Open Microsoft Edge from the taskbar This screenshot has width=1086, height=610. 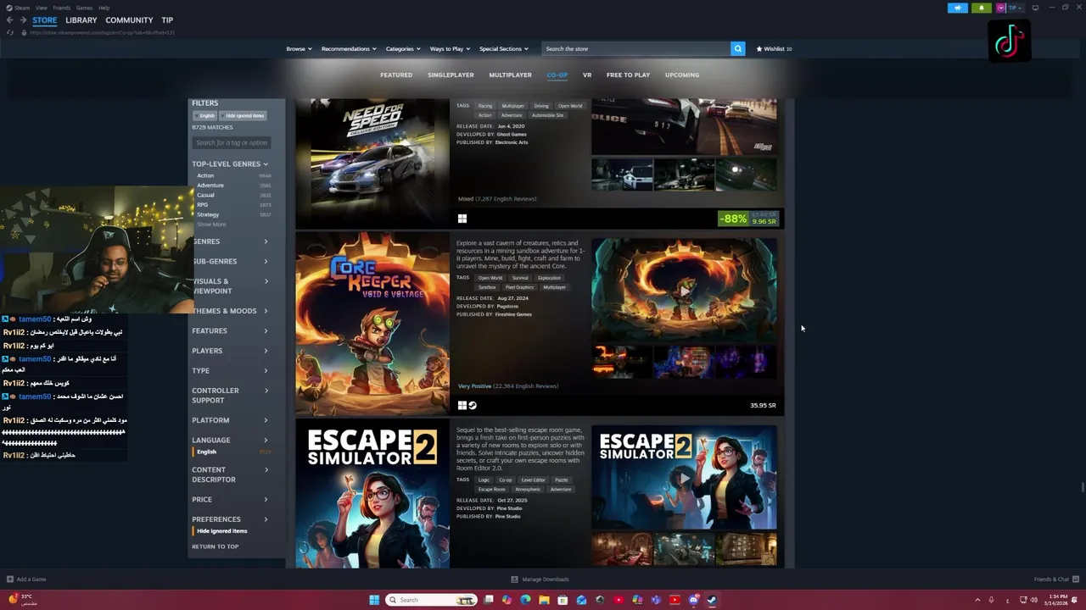coord(525,600)
